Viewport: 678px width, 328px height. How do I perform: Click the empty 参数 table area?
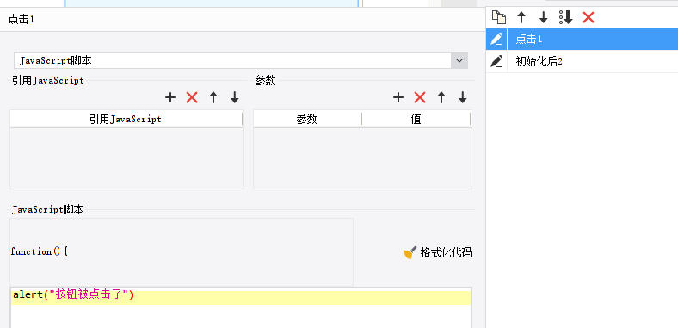coord(362,158)
